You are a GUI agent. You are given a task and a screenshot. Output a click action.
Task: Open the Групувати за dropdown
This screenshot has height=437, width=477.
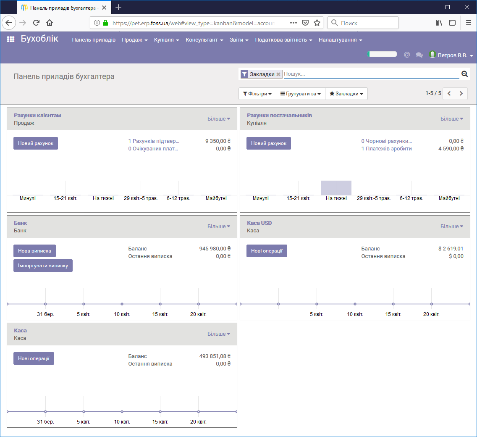tap(301, 94)
